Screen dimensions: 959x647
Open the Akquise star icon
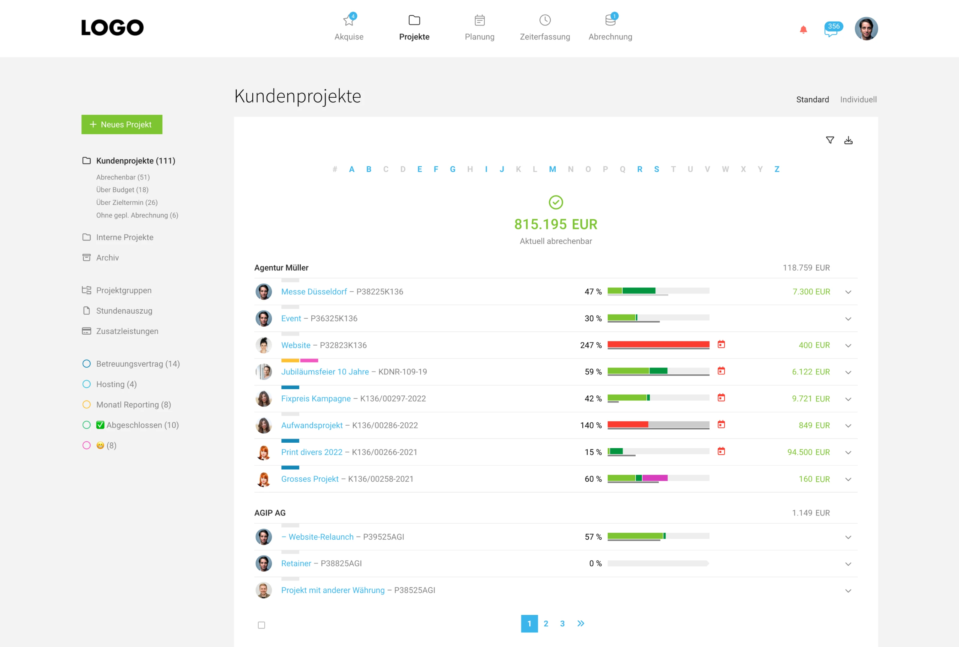349,20
